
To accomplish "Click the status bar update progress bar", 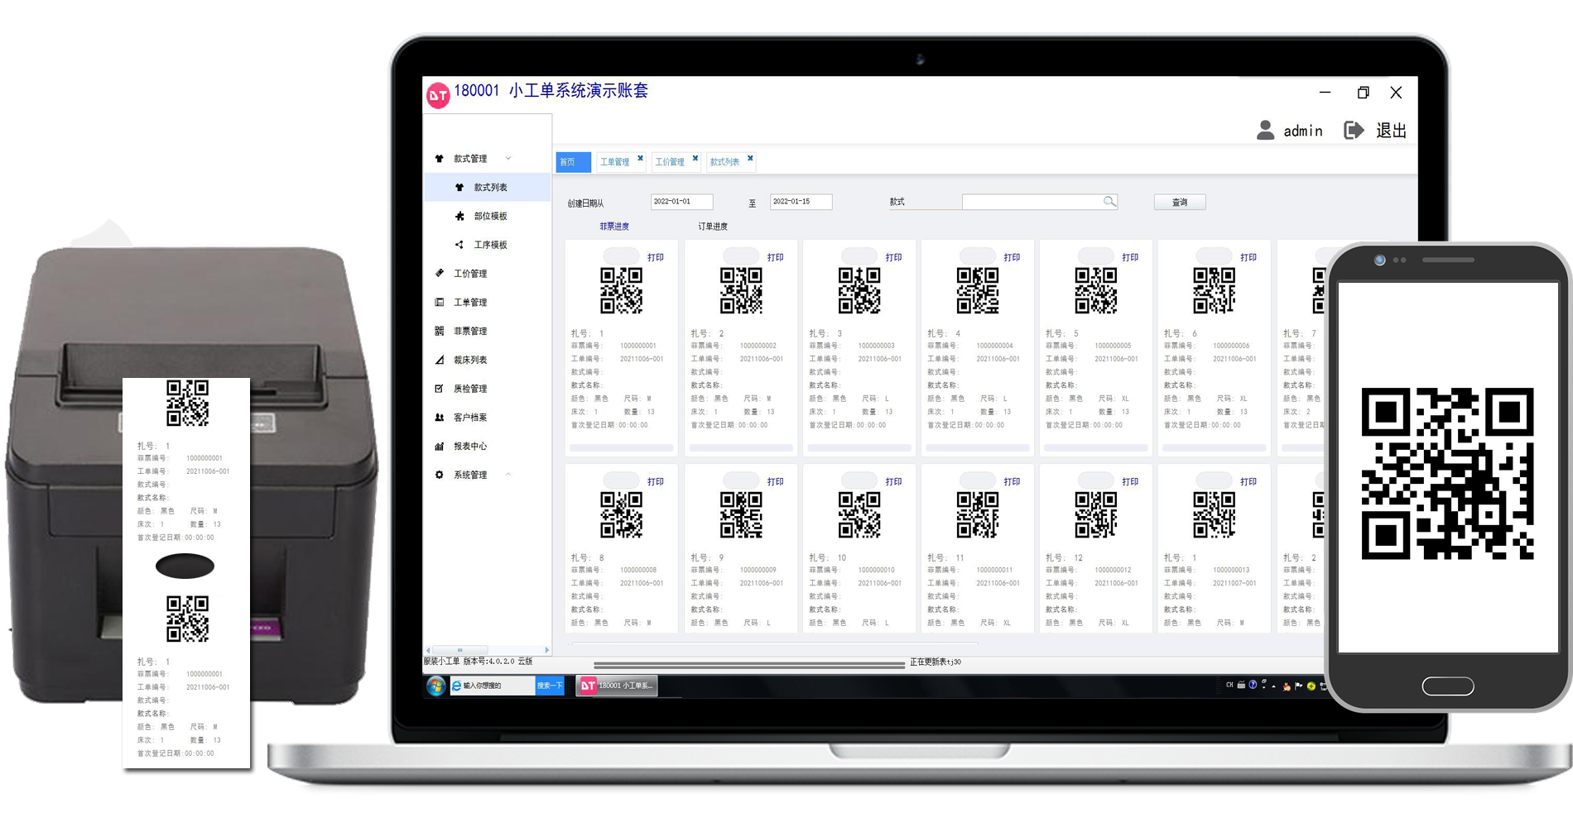I will (749, 663).
